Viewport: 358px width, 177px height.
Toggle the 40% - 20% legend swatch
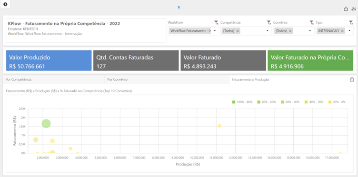306,102
